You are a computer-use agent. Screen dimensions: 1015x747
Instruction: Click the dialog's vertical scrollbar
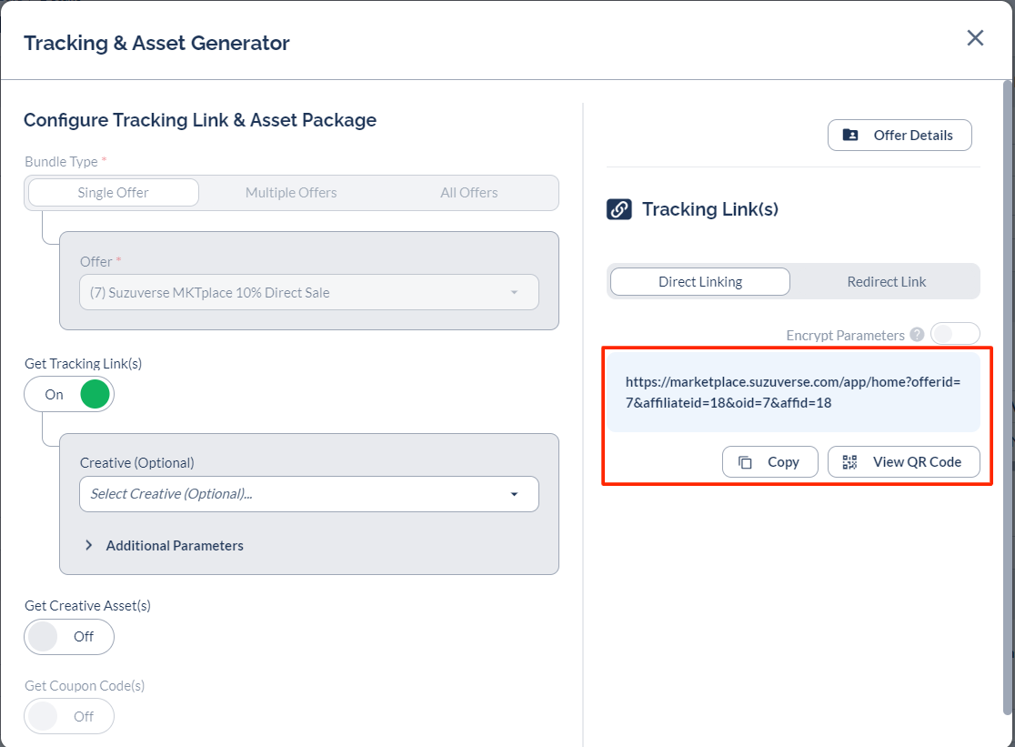coord(1007,364)
